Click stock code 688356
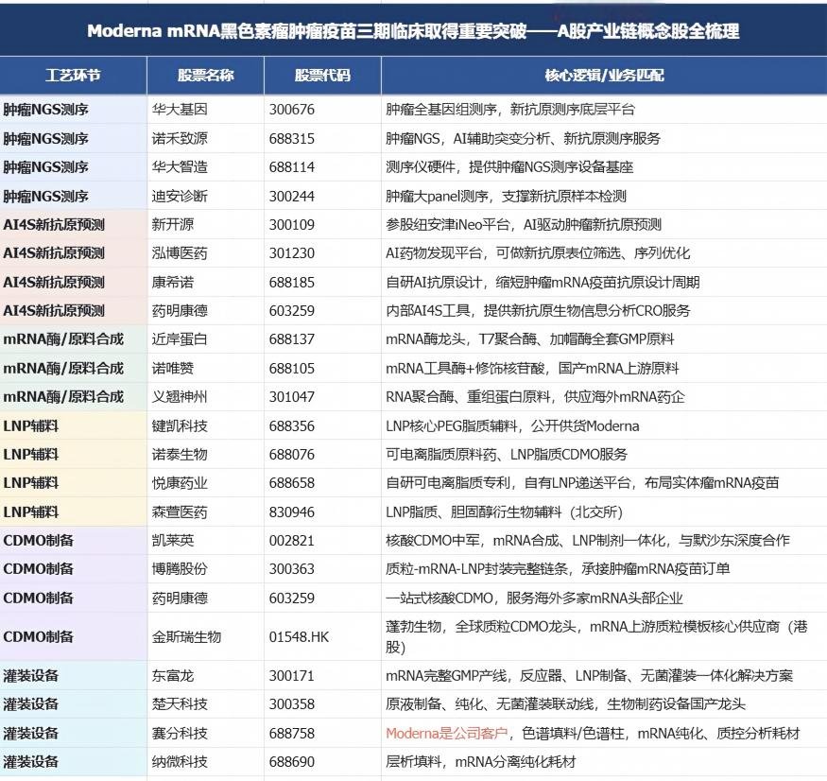This screenshot has height=781, width=827. point(292,425)
